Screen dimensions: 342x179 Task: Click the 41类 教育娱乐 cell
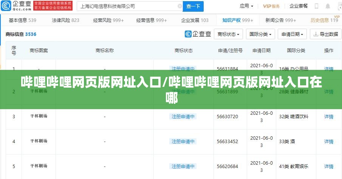pyautogui.click(x=294, y=167)
